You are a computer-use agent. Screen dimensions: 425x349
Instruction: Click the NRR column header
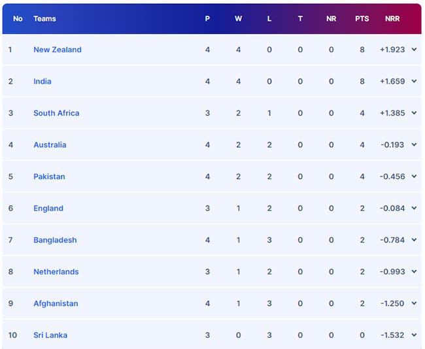(392, 19)
